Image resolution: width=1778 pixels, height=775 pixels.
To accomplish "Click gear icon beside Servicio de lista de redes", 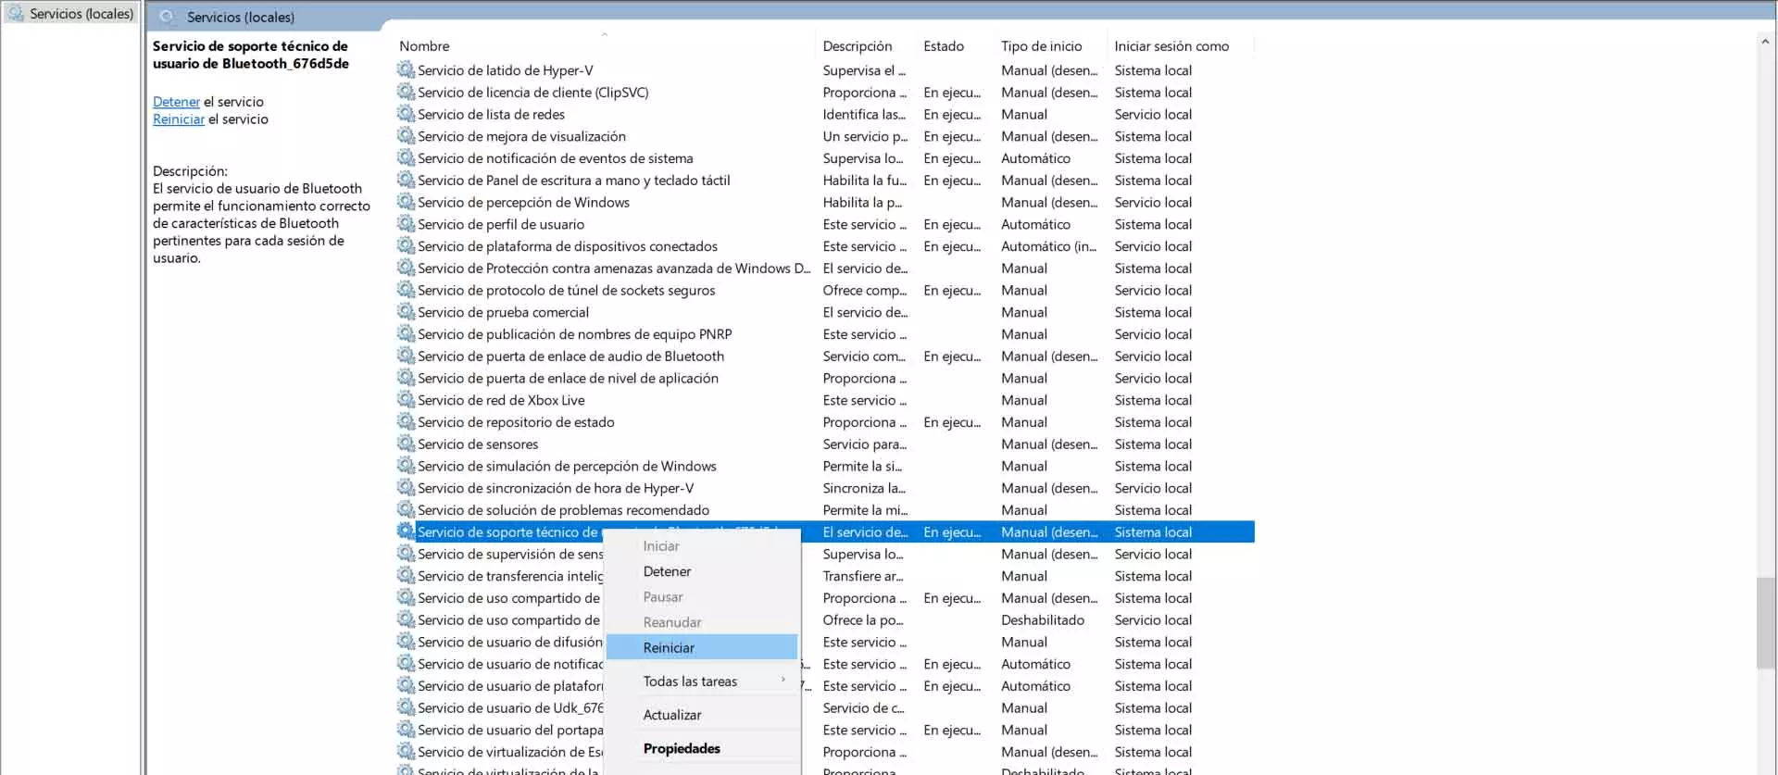I will click(x=406, y=114).
